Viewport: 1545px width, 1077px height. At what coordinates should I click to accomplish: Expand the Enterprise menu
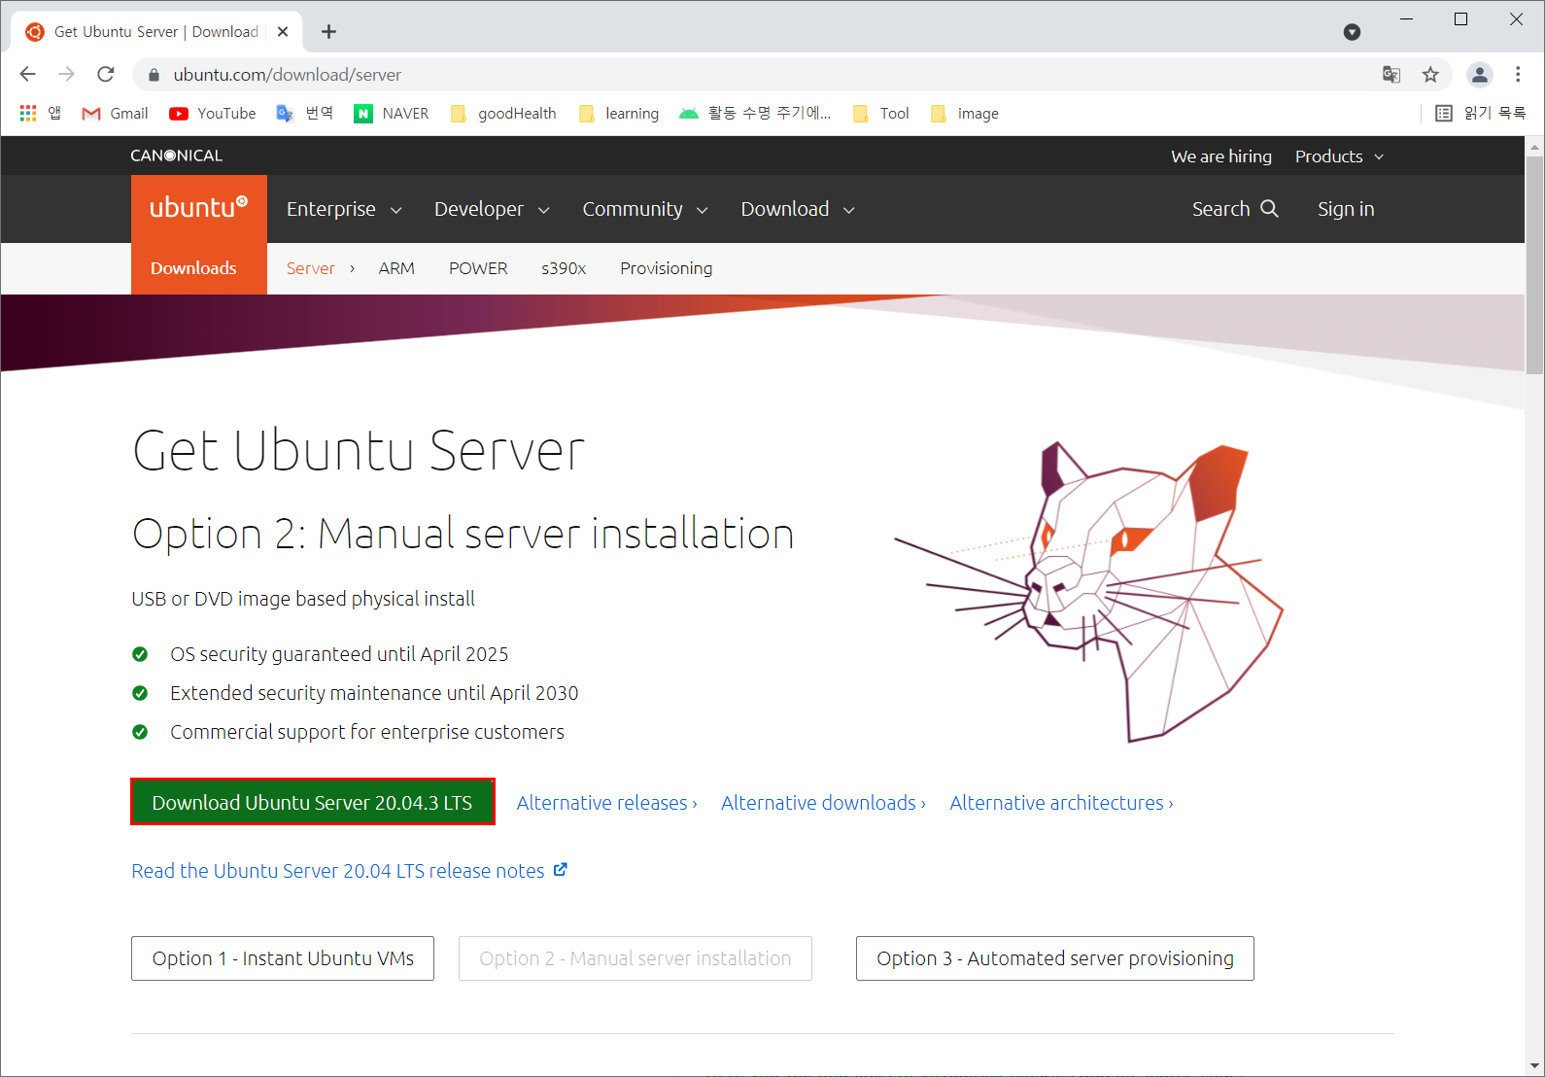point(344,209)
